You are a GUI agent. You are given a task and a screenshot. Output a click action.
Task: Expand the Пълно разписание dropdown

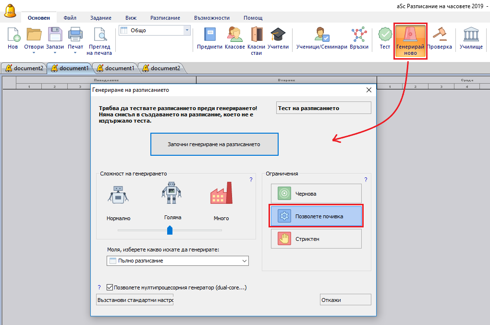coord(244,261)
